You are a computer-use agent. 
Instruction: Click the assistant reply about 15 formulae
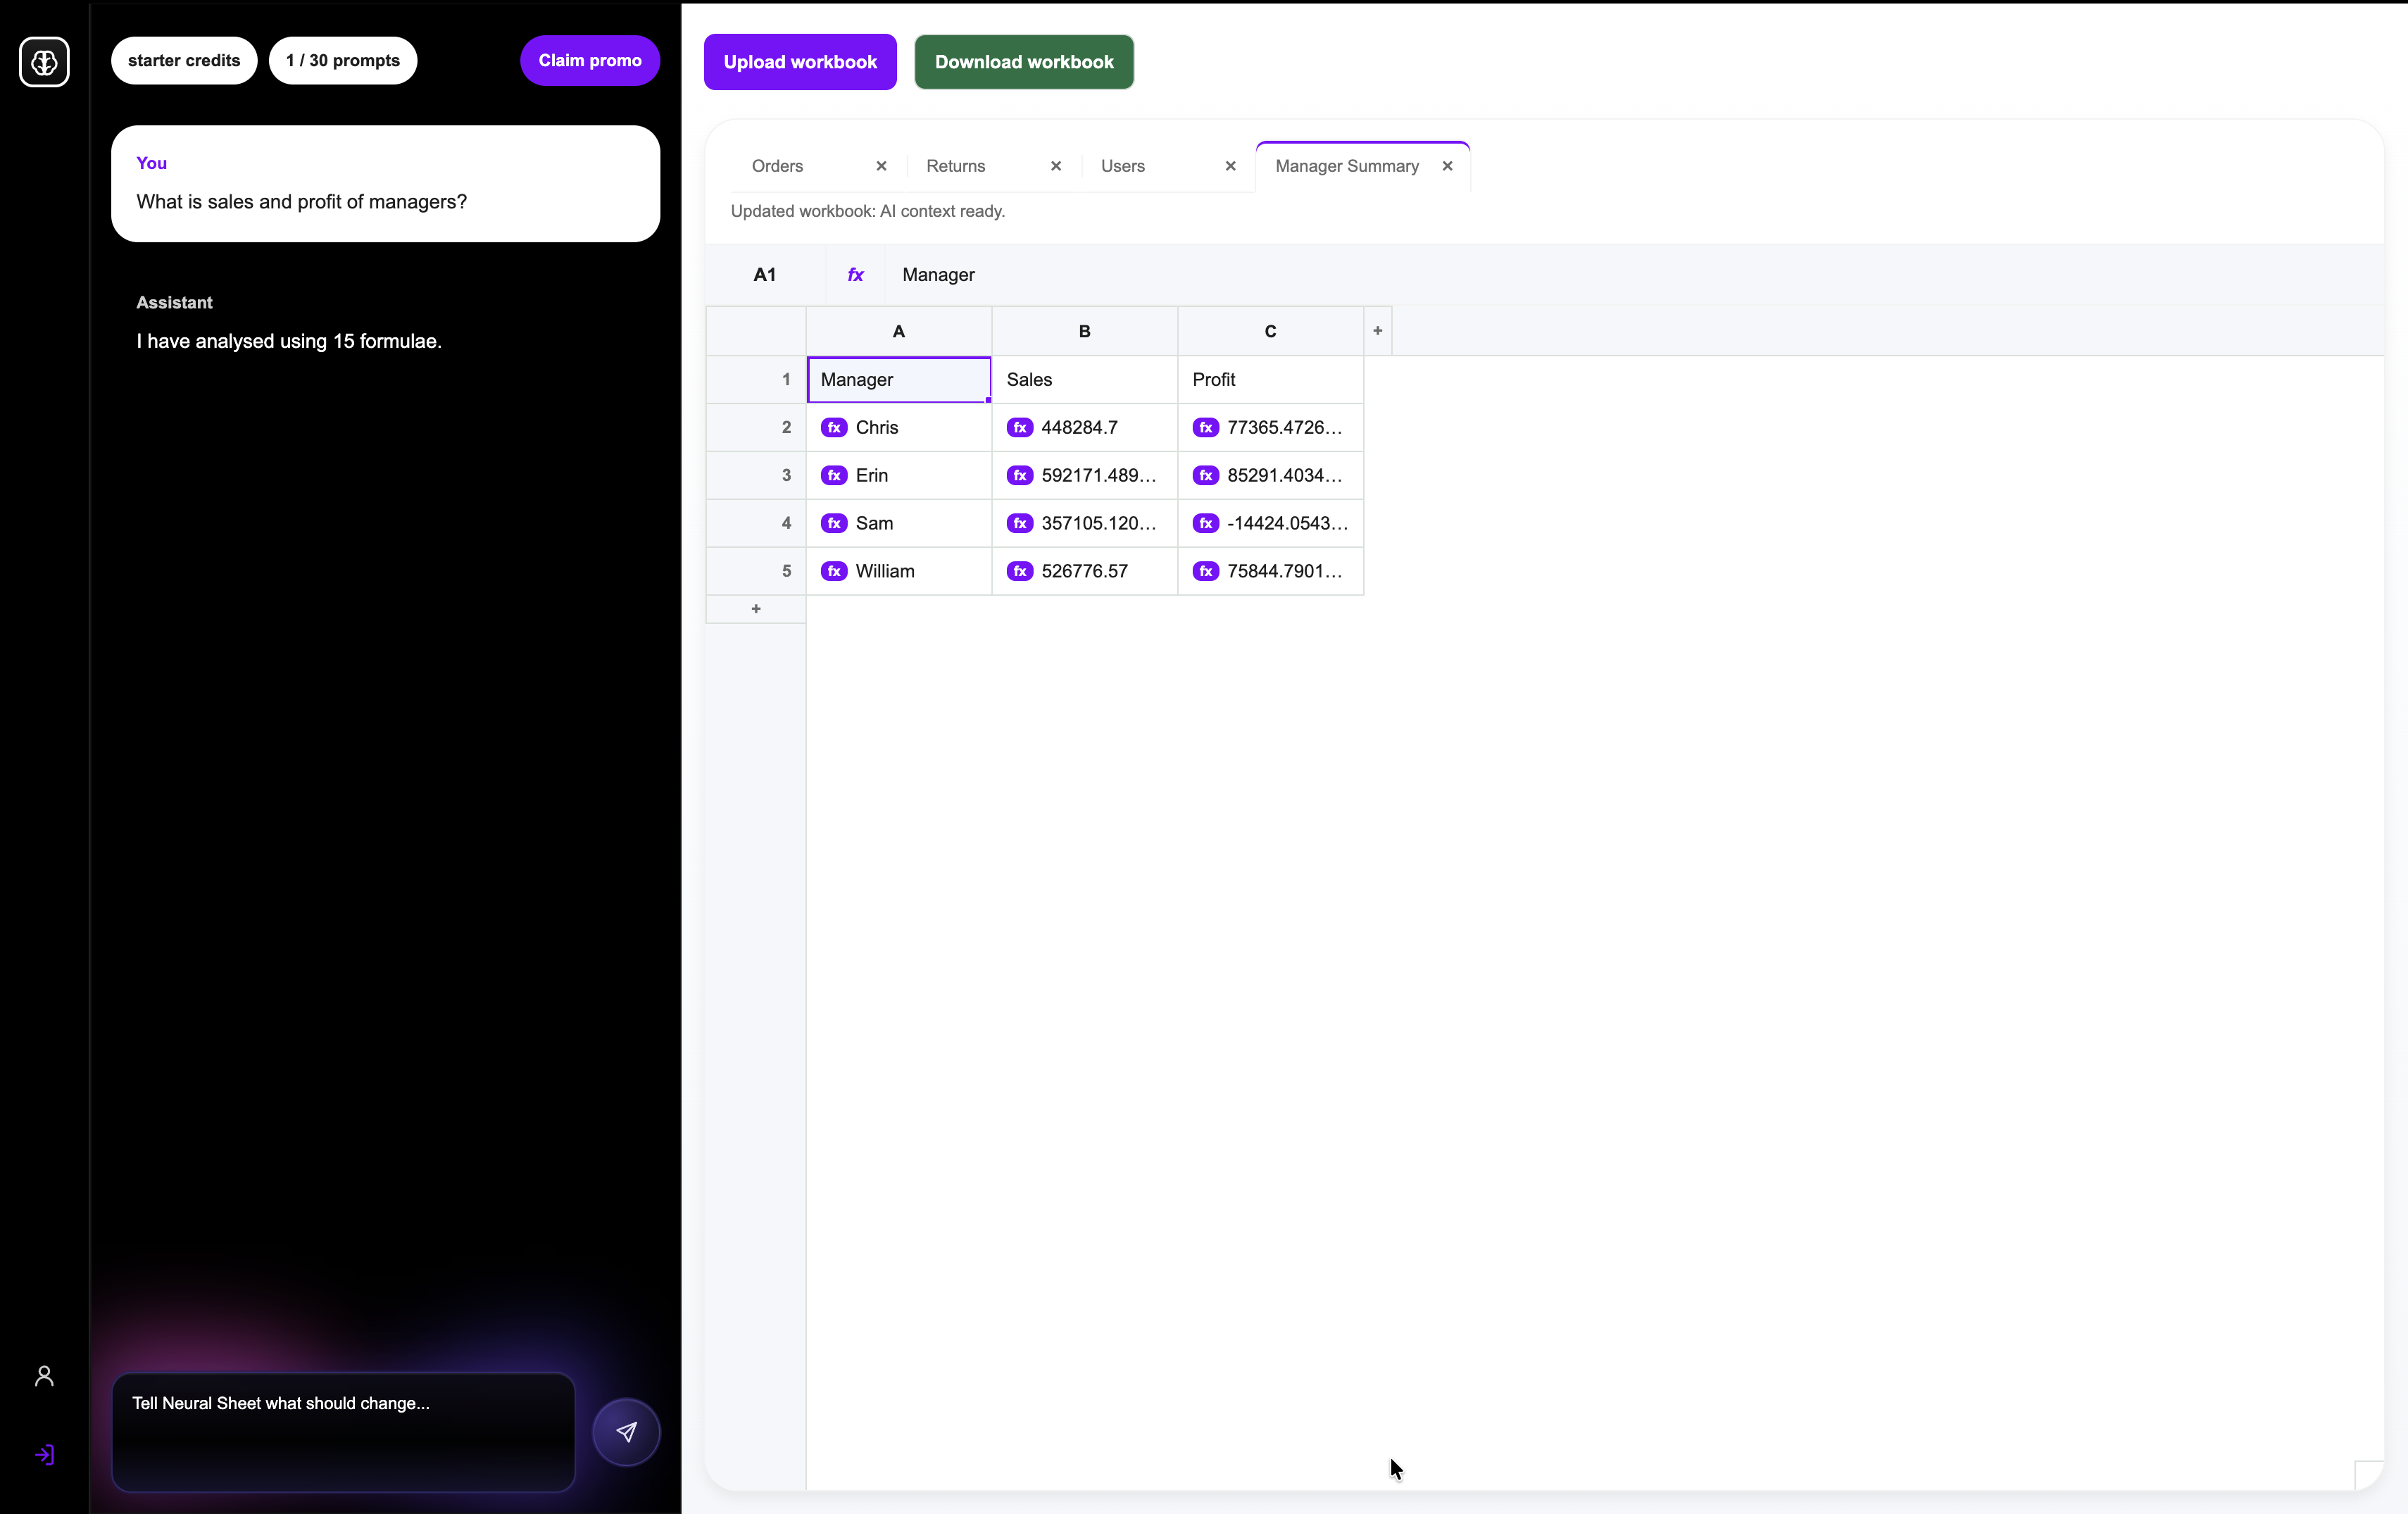pyautogui.click(x=289, y=341)
